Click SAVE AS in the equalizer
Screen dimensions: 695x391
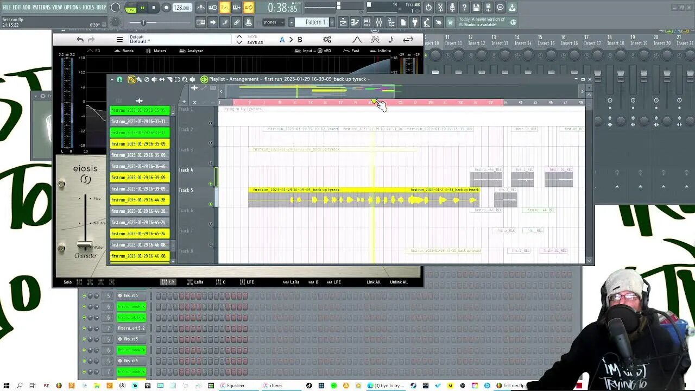pos(255,42)
